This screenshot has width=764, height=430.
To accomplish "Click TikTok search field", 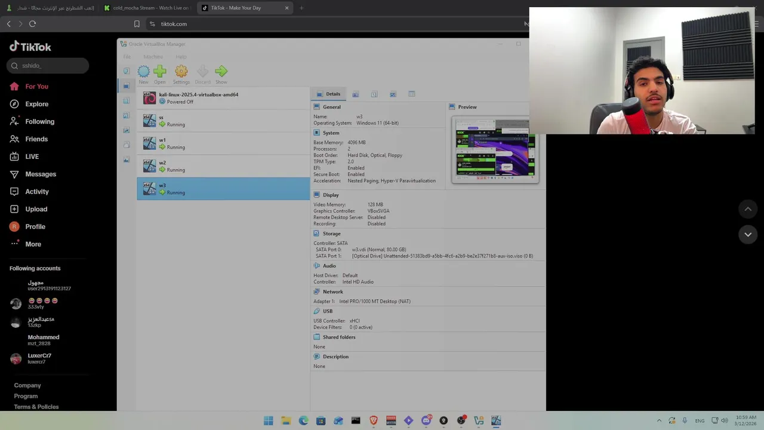I will [x=48, y=66].
